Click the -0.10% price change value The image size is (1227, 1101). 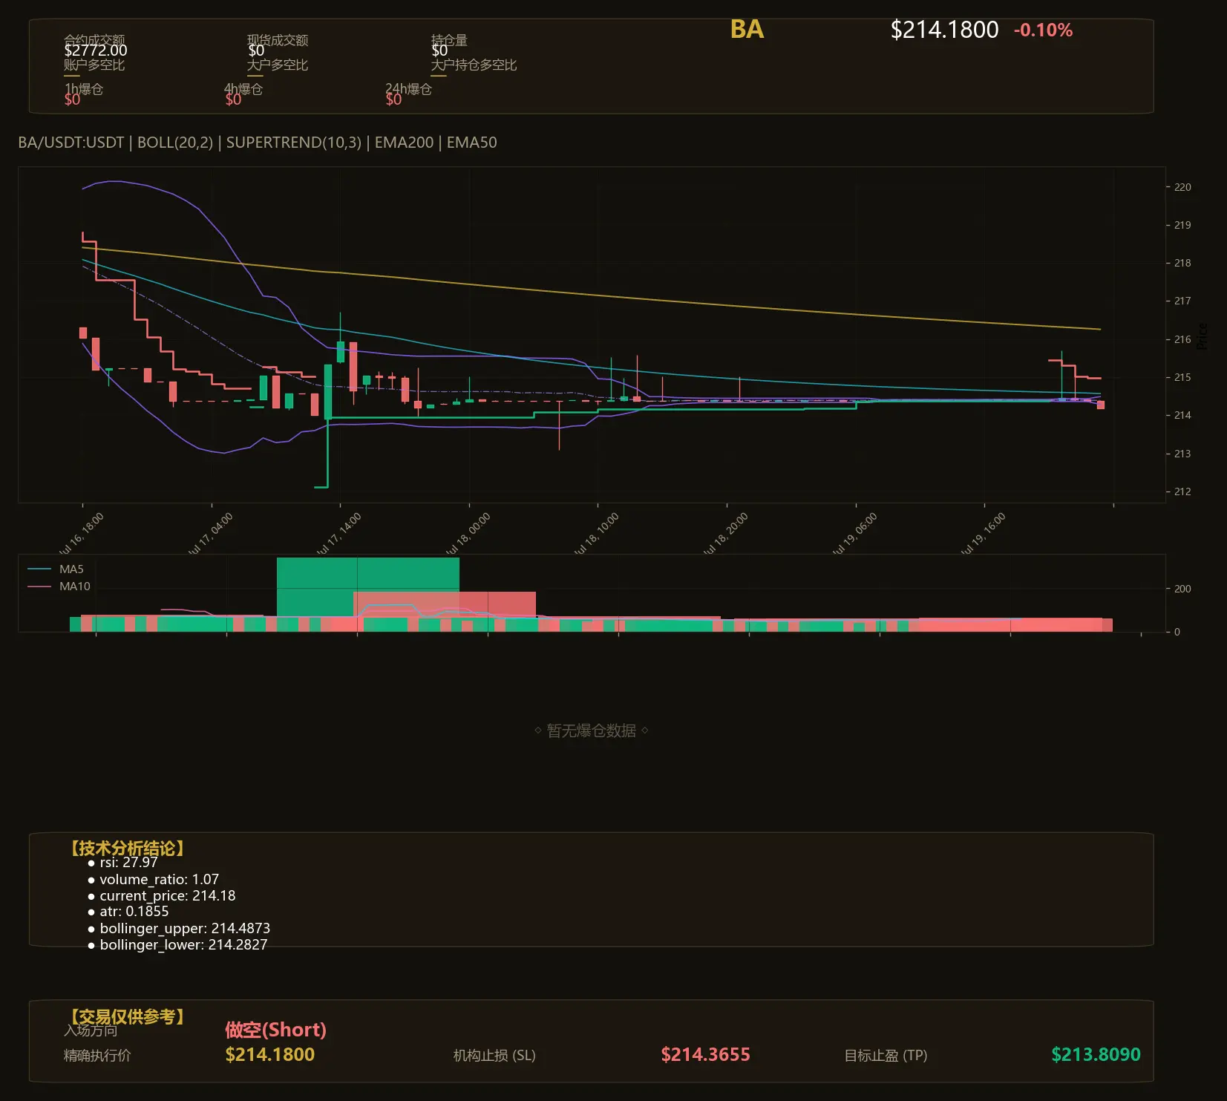coord(1043,30)
